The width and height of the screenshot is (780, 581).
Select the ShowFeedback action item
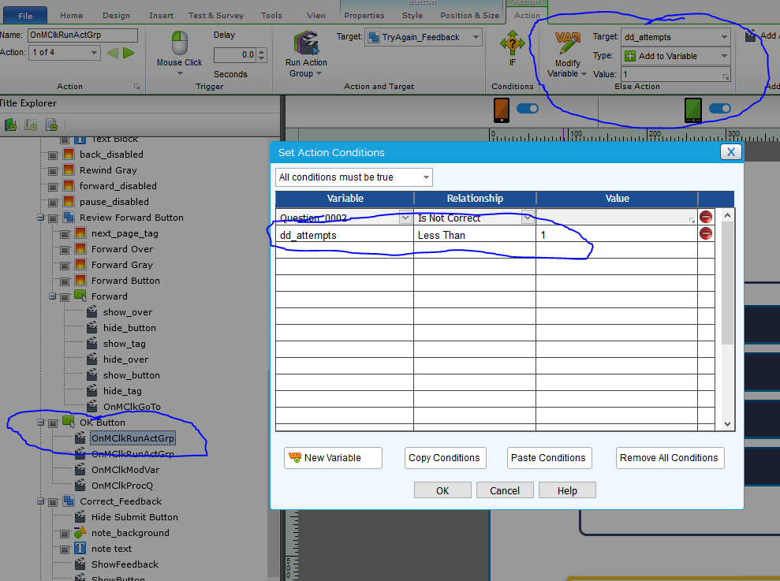[125, 564]
